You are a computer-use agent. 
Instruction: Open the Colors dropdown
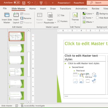(x=88, y=14)
